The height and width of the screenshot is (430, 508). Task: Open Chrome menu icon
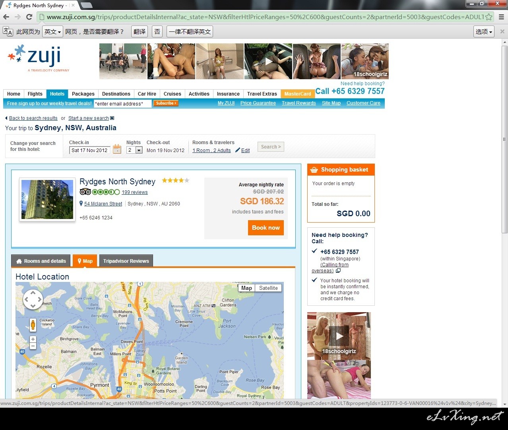click(501, 17)
